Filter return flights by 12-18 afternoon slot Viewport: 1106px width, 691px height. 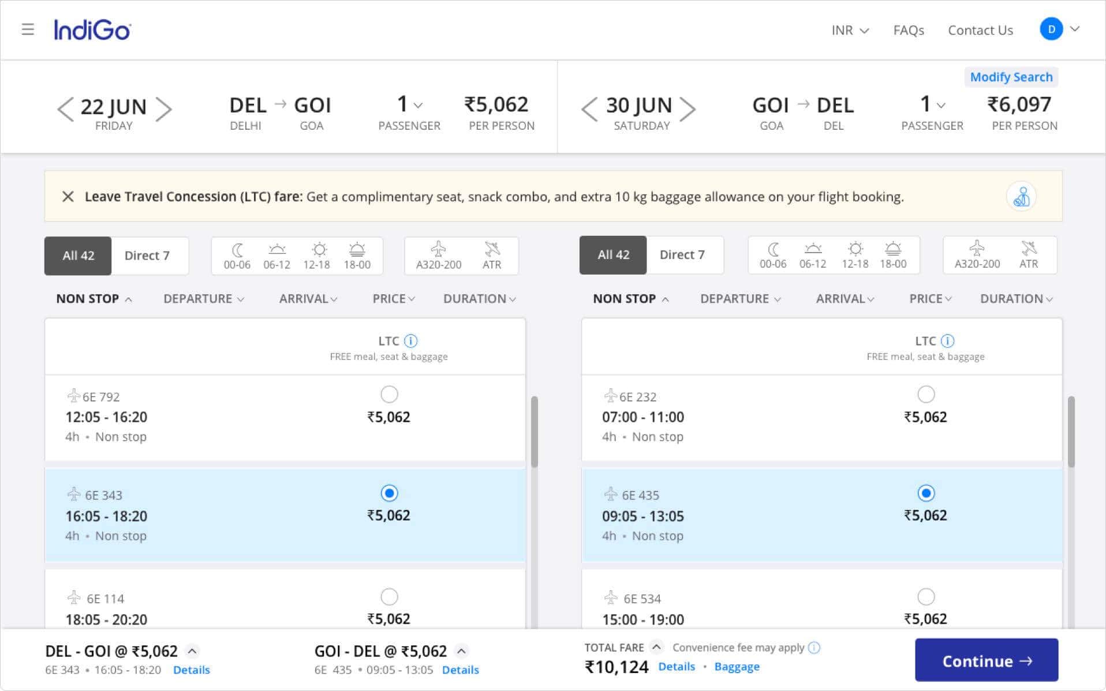pyautogui.click(x=854, y=256)
